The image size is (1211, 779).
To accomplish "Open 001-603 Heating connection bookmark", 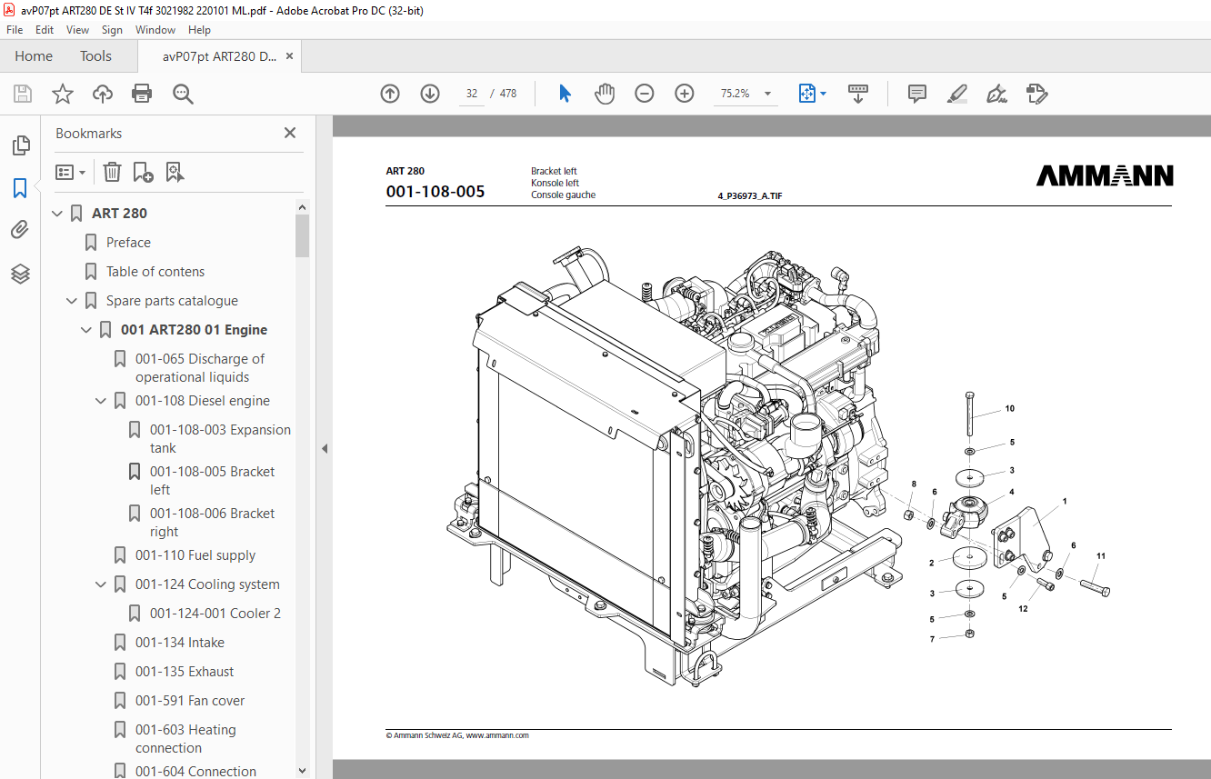I will click(185, 739).
